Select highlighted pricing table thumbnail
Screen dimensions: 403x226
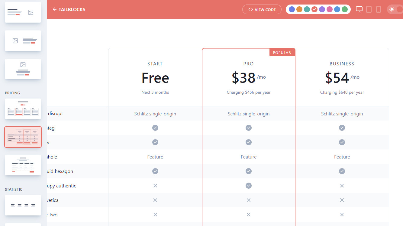23,137
